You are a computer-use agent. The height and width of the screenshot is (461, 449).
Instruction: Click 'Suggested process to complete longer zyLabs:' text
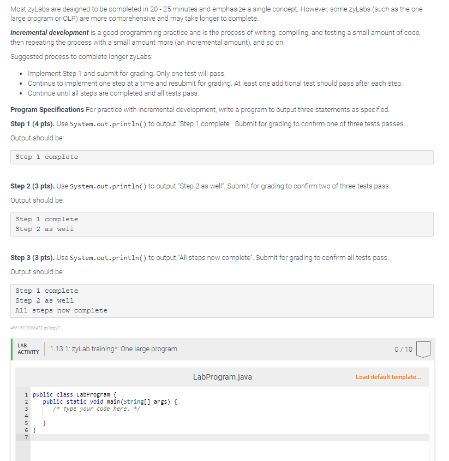[x=82, y=57]
